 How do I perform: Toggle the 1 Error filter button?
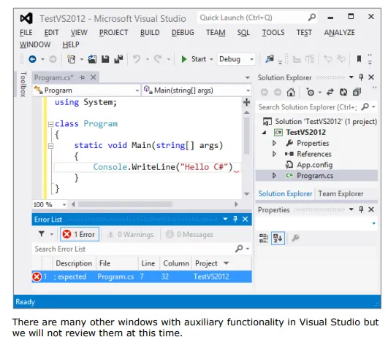pos(80,234)
